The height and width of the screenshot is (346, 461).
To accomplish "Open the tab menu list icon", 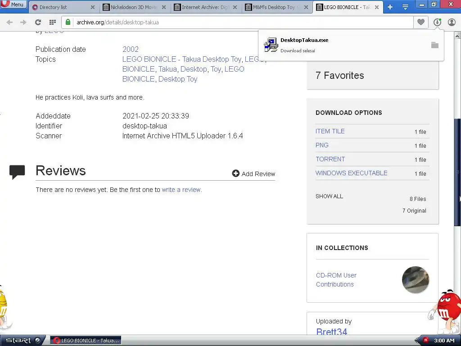I will [406, 7].
